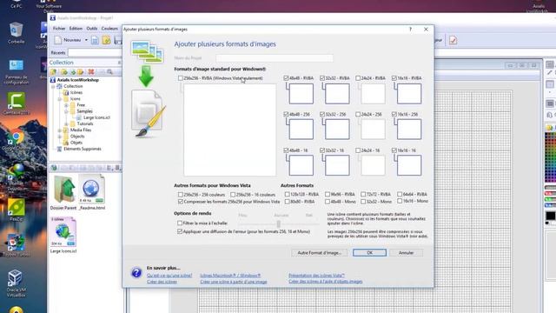
Task: Select Eléments Supprimés in the tree
Action: coord(83,149)
